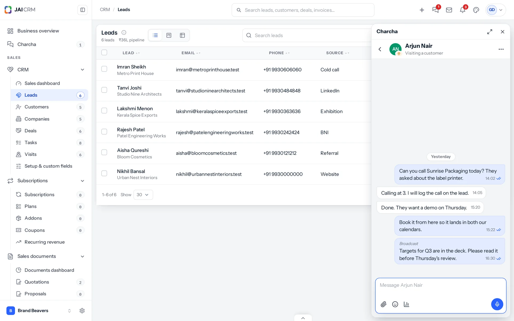This screenshot has width=514, height=321.
Task: Open the theme palette icon
Action: pyautogui.click(x=476, y=10)
